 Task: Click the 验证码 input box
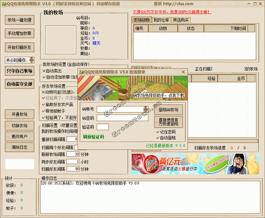click(103, 127)
